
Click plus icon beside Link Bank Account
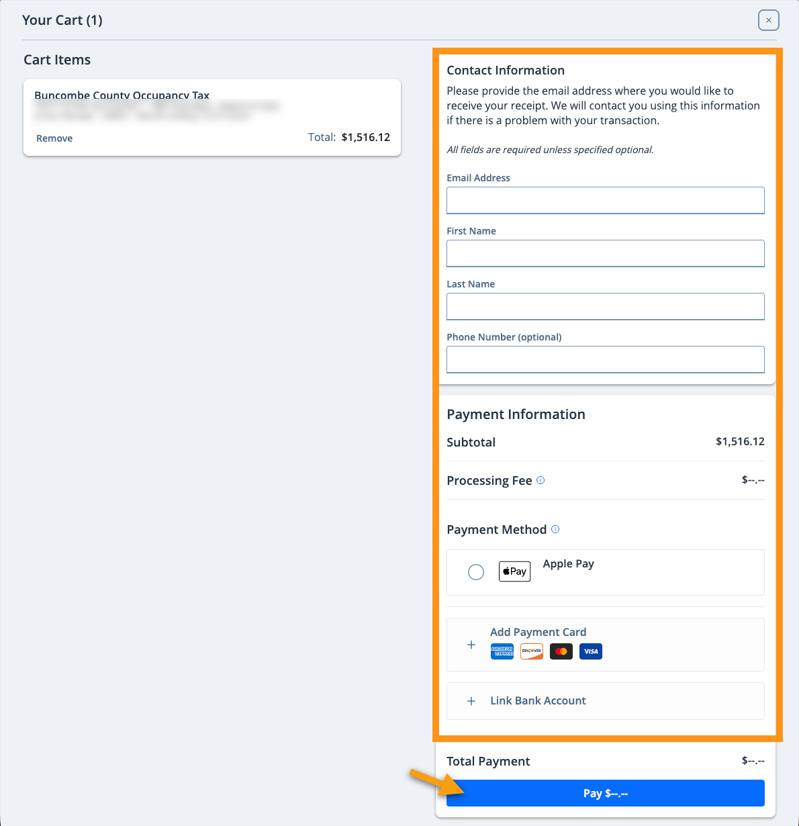(x=471, y=701)
